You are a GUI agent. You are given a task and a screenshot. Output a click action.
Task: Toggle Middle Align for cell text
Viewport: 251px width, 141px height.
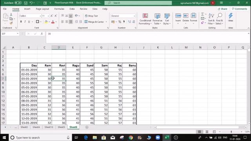[x=66, y=16]
